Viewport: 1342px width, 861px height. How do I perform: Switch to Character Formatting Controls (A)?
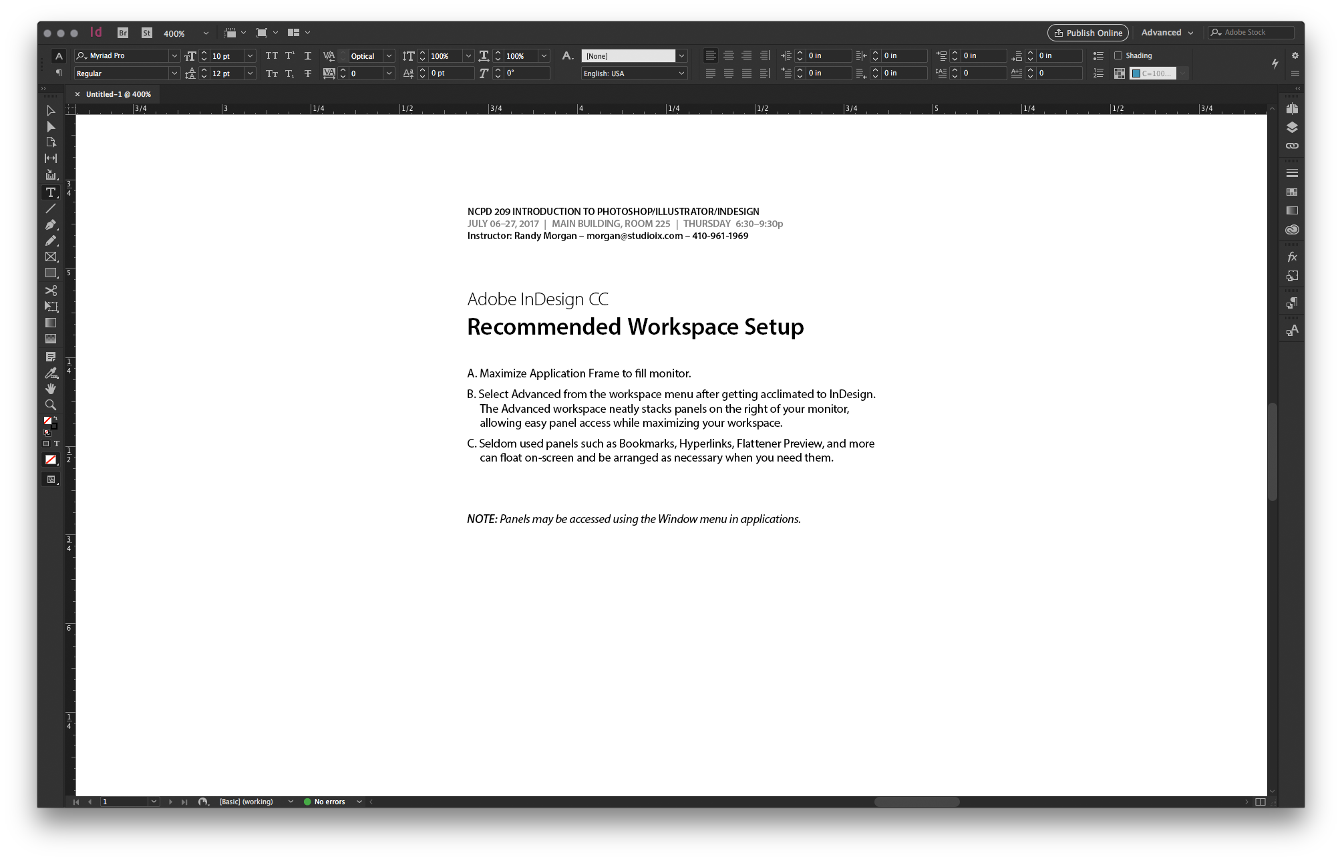click(x=59, y=55)
